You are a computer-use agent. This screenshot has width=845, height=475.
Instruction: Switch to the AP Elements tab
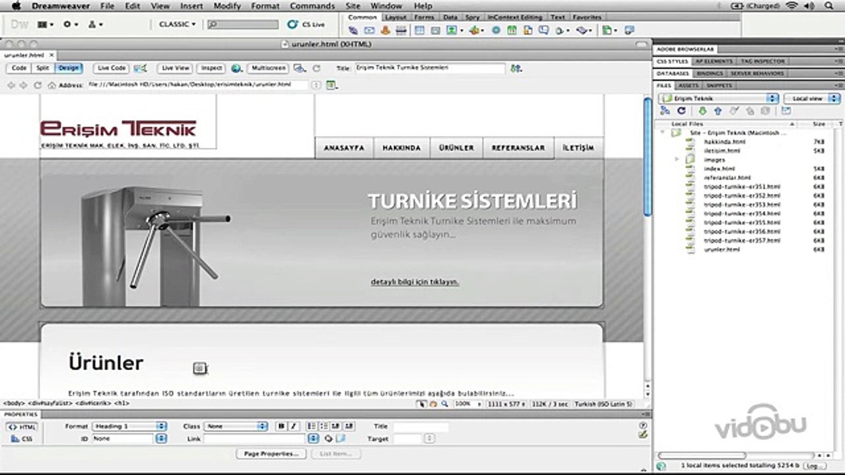pyautogui.click(x=713, y=61)
